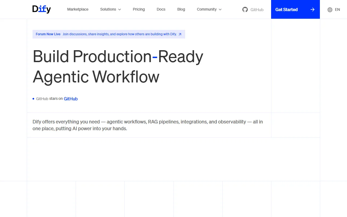
Task: Click the gray GitHub text in the navbar
Action: click(257, 9)
